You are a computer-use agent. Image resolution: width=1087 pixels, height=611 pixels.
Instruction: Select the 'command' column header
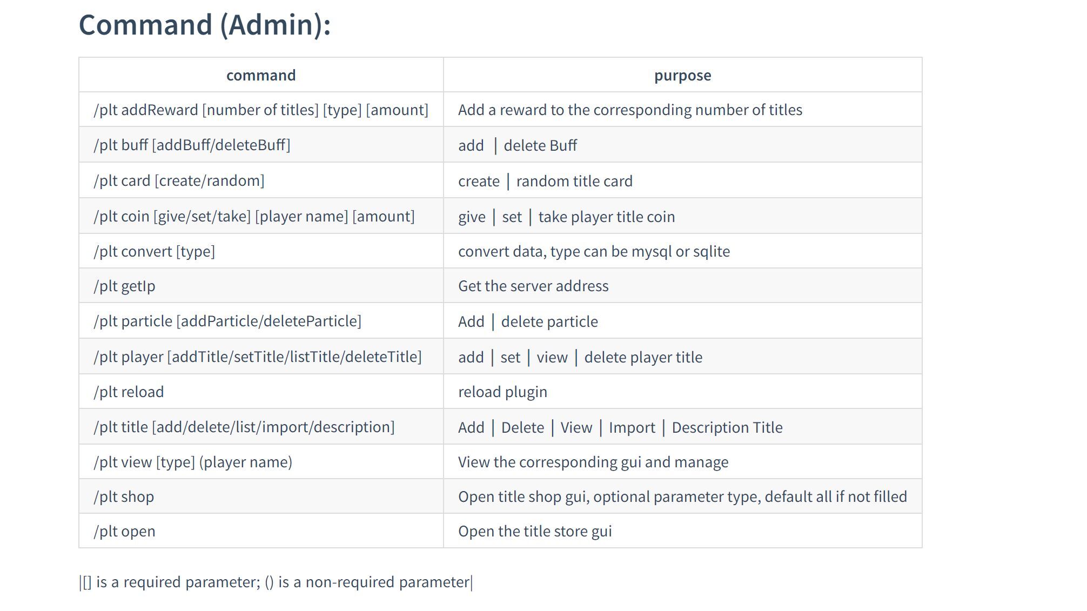click(261, 75)
